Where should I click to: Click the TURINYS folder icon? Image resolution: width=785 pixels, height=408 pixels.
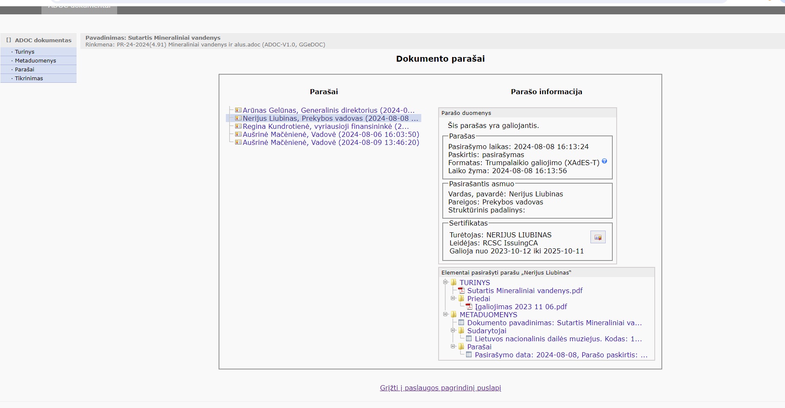pyautogui.click(x=454, y=283)
